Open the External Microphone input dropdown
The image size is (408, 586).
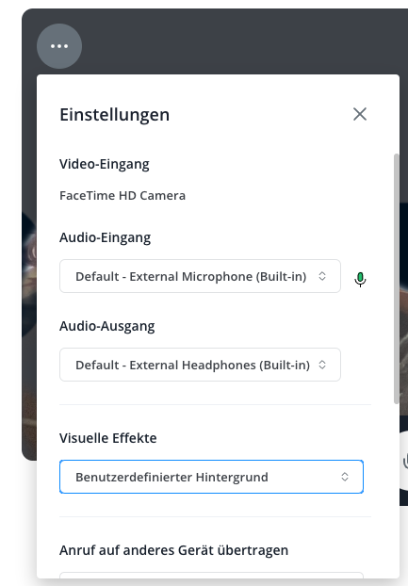(200, 276)
